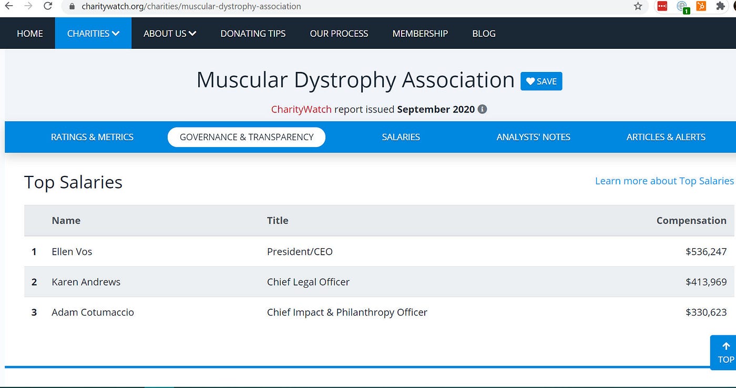The width and height of the screenshot is (736, 388).
Task: Open the MEMBERSHIP menu item
Action: click(x=420, y=33)
